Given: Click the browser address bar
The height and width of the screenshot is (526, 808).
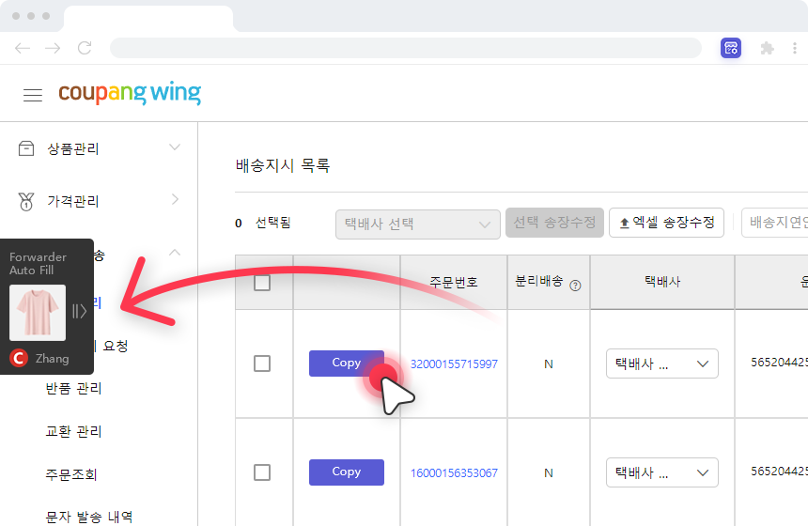Looking at the screenshot, I should click(x=404, y=48).
